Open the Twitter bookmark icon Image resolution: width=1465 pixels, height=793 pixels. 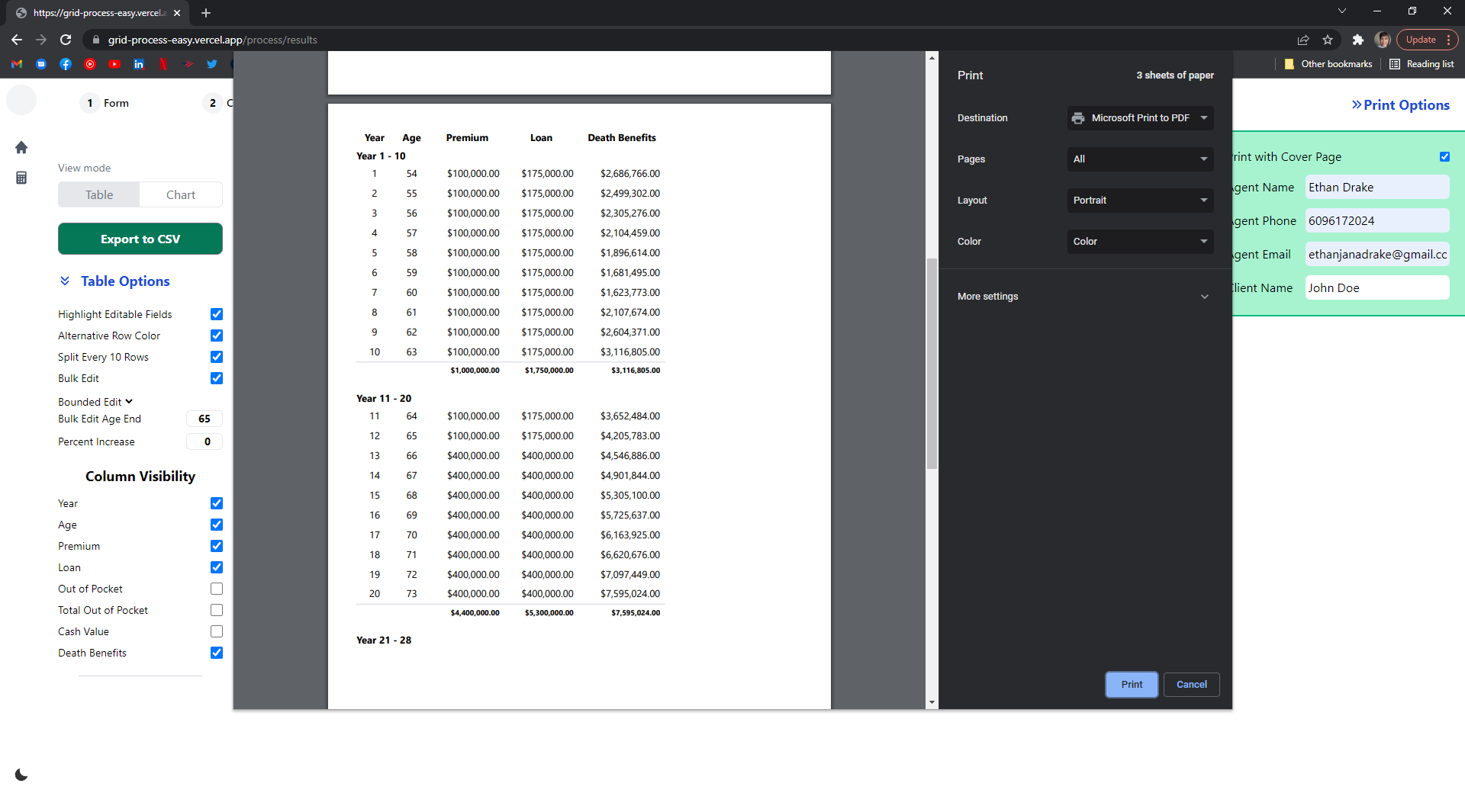212,64
